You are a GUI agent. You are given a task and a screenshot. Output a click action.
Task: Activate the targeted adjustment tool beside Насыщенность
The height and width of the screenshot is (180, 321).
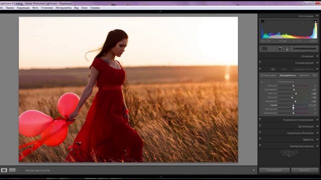pos(262,82)
